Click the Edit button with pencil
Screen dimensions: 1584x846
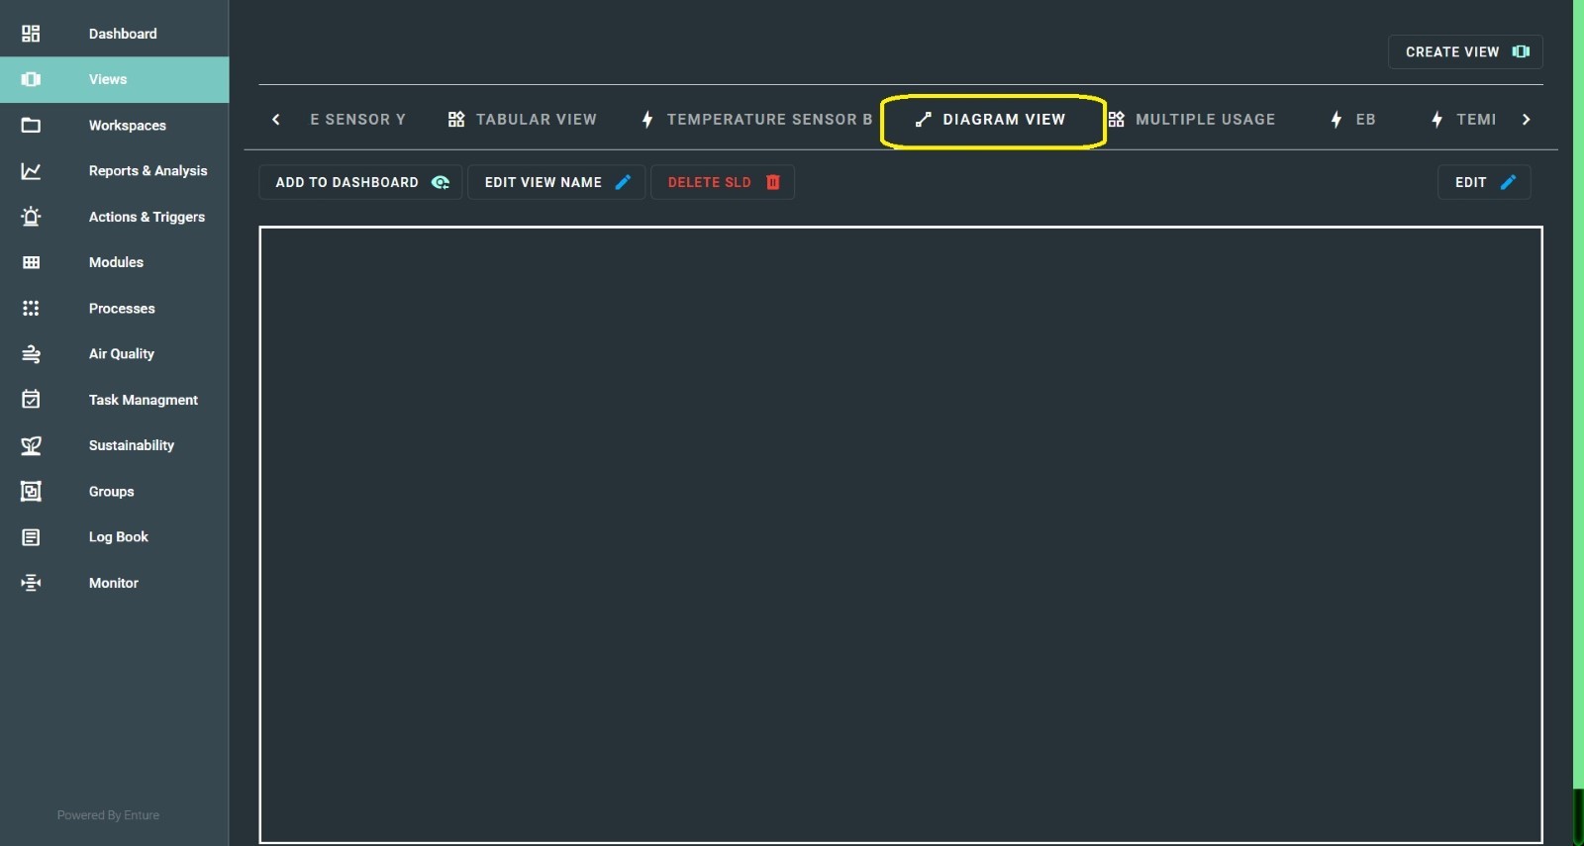click(x=1483, y=182)
